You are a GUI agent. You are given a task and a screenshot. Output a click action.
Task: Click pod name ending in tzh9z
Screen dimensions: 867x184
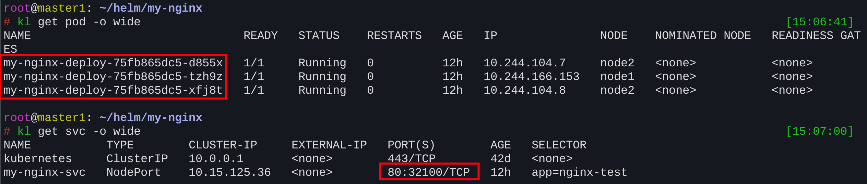pos(113,77)
